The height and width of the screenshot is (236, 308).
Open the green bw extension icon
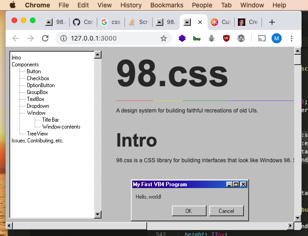click(x=196, y=38)
